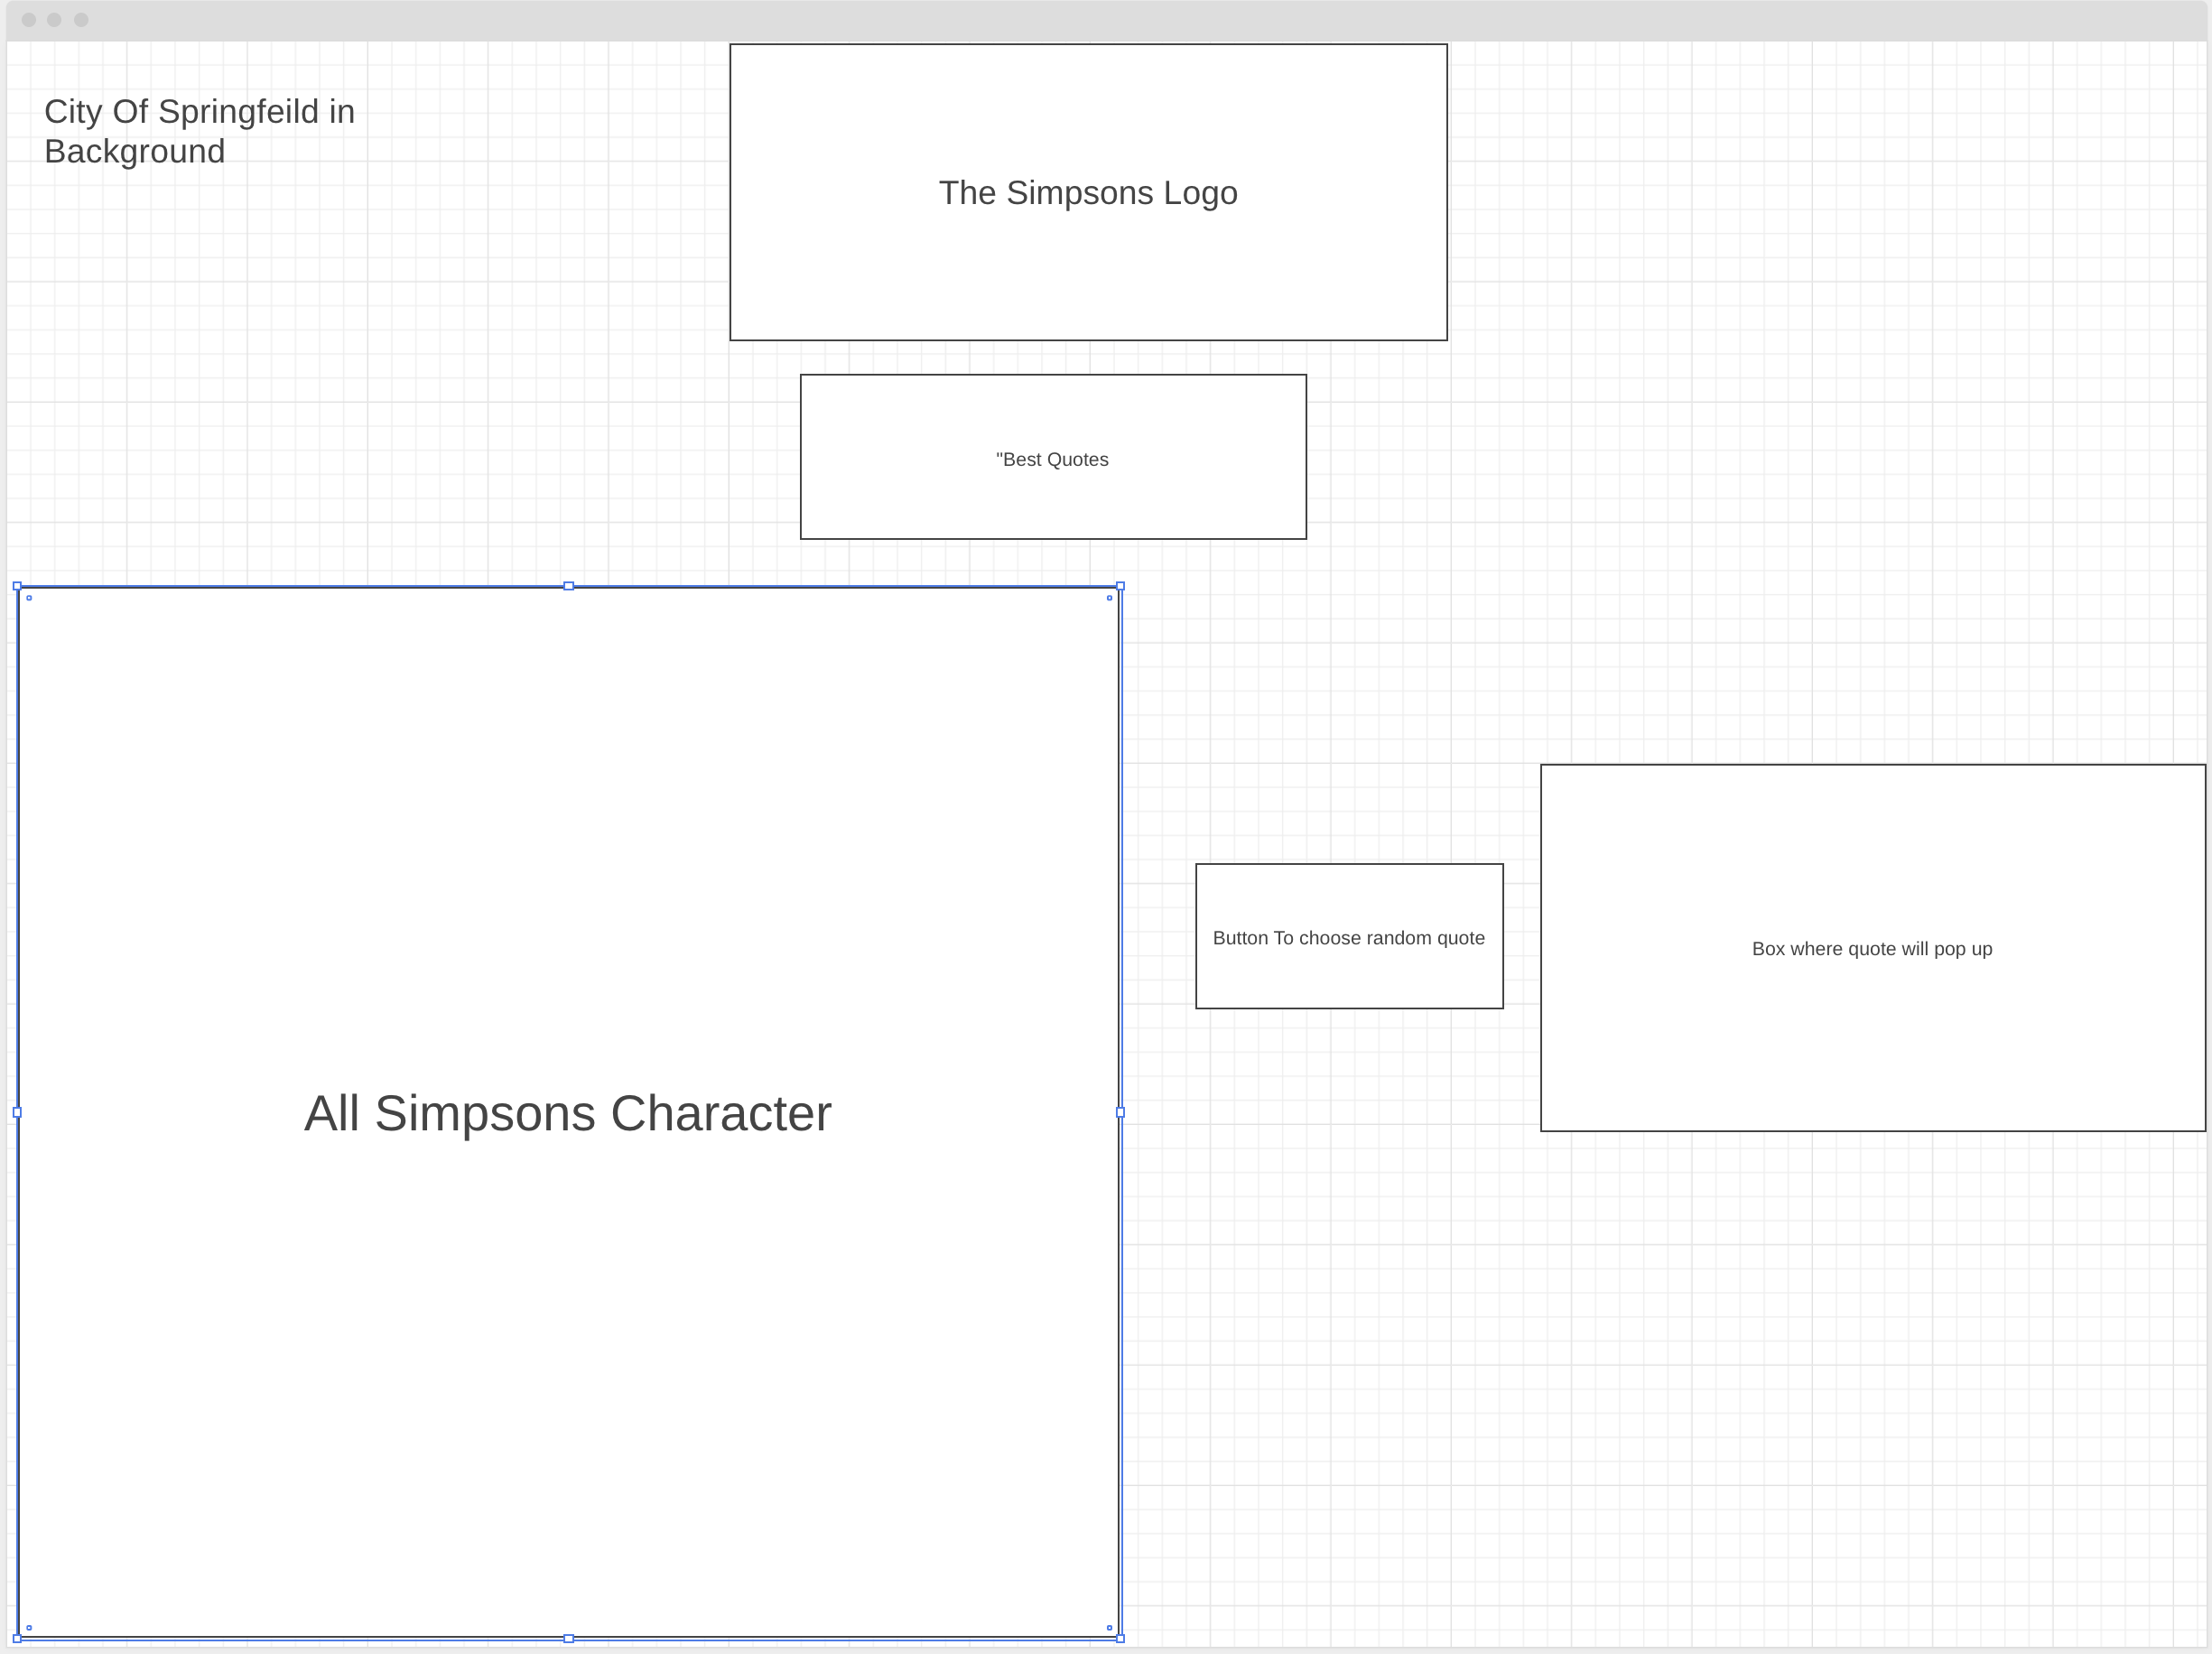This screenshot has height=1654, width=2212.
Task: Click top-center resize handle of selected box
Action: (x=568, y=586)
